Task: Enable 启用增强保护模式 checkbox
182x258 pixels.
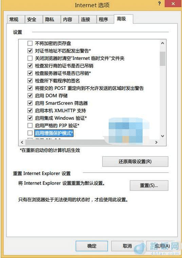Action: [30, 133]
